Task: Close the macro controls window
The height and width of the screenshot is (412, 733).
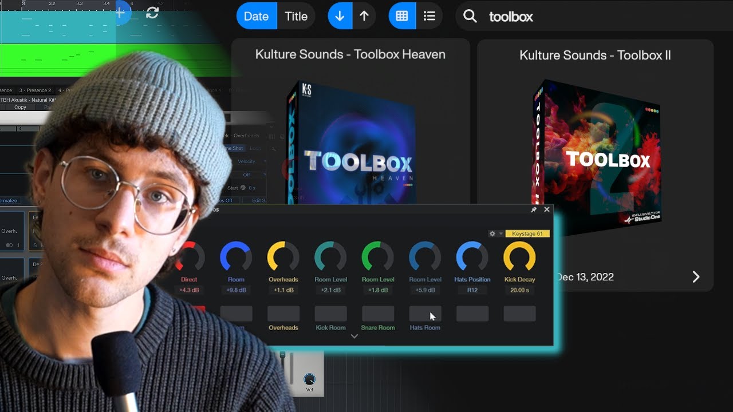Action: pyautogui.click(x=547, y=209)
